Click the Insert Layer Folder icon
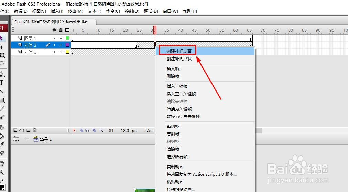Screen dimensions: 348x192 point(29,130)
